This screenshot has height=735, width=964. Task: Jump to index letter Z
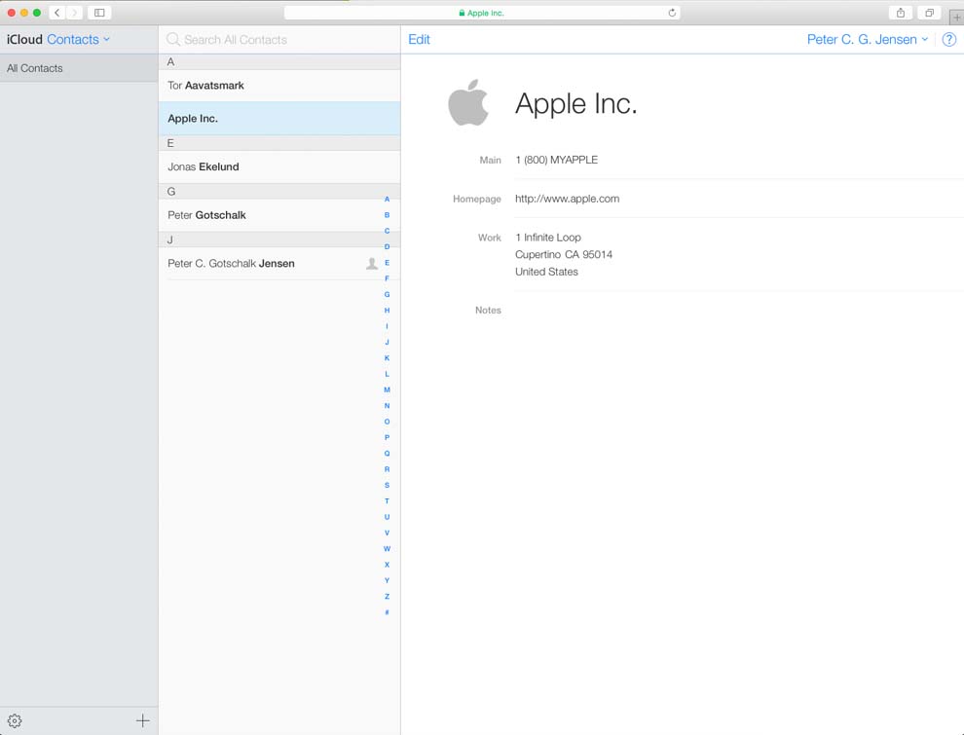387,596
